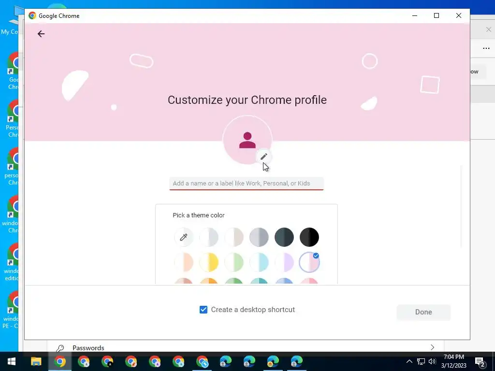Select the checked pink theme color
This screenshot has width=495, height=371.
309,262
